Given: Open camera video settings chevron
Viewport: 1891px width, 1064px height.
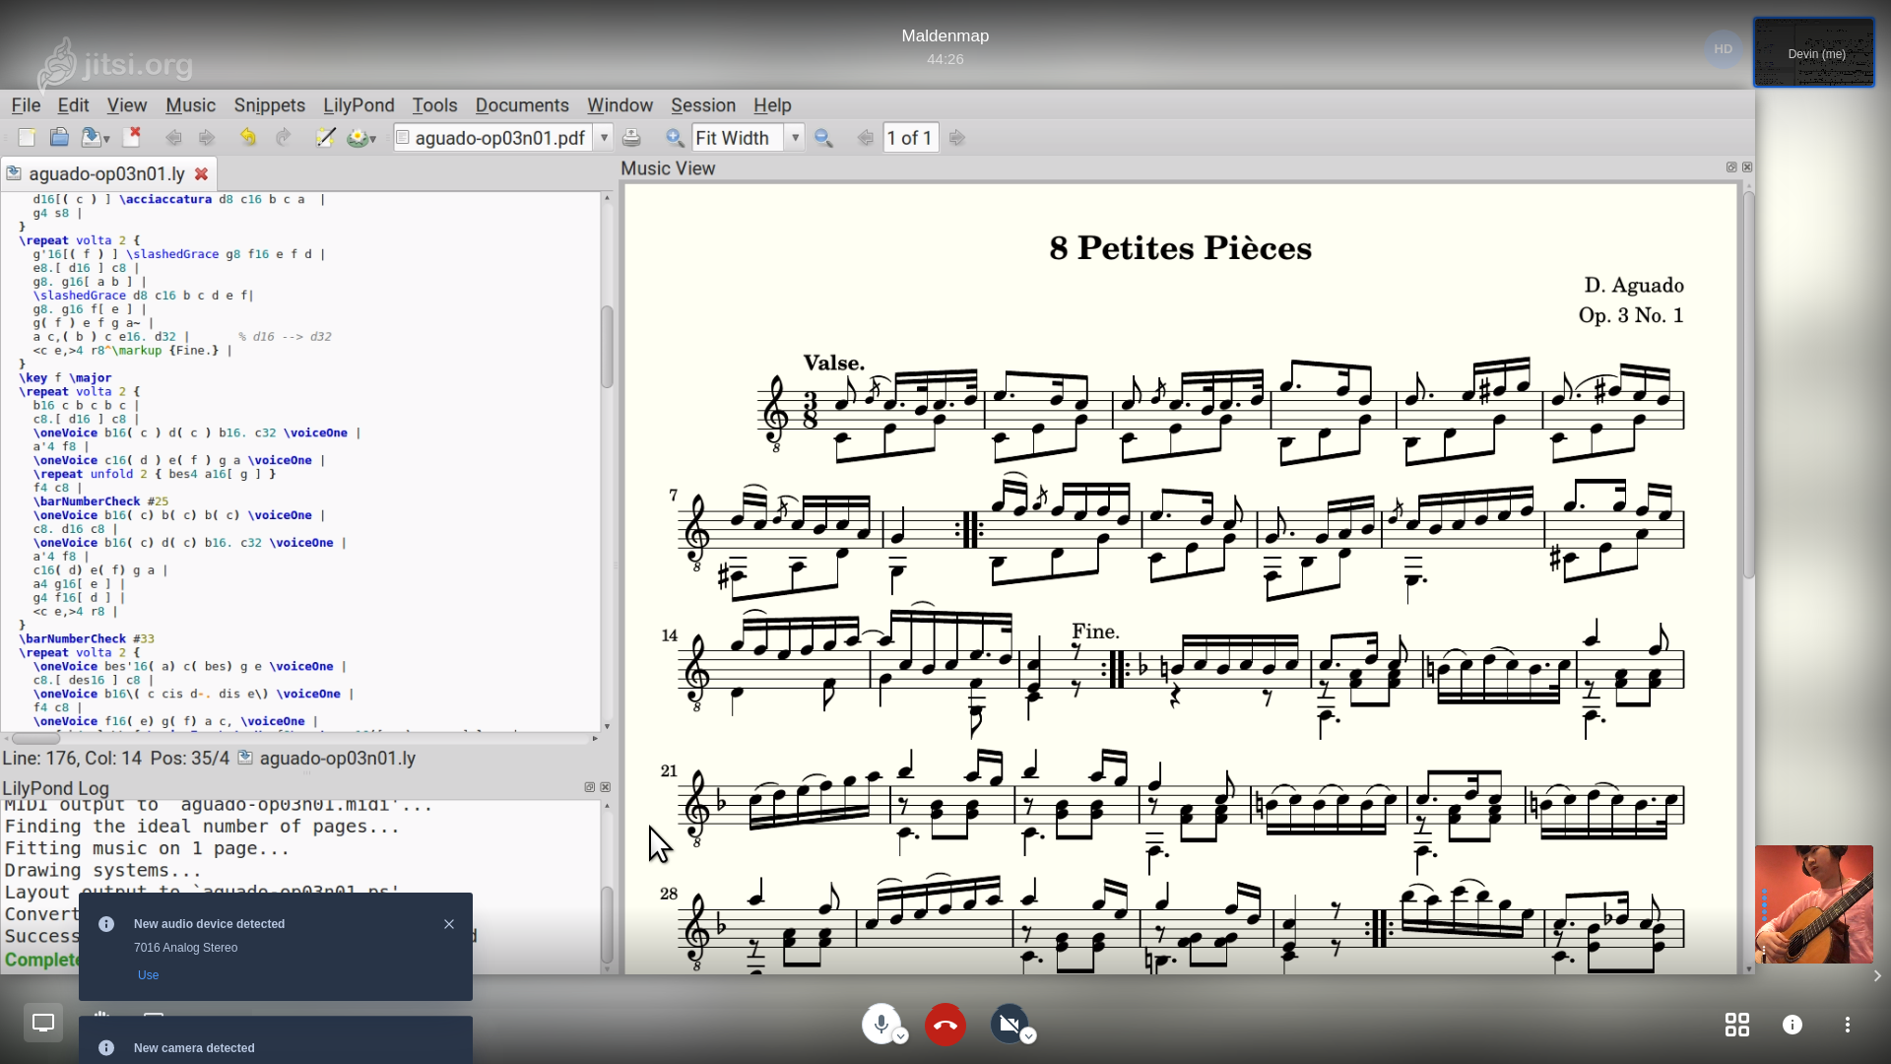Looking at the screenshot, I should pyautogui.click(x=1028, y=1036).
